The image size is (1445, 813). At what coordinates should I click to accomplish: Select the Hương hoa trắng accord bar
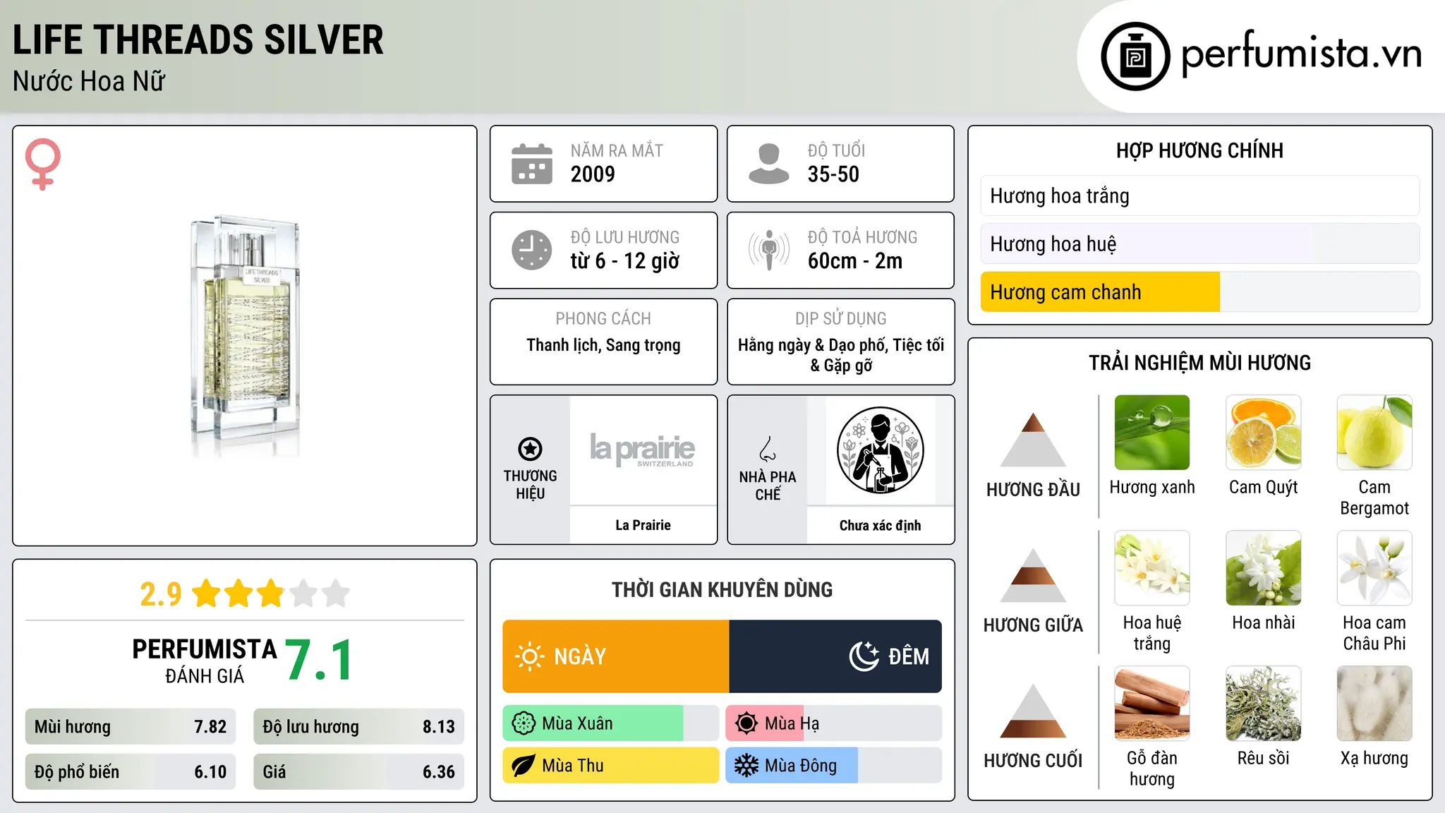(1199, 195)
